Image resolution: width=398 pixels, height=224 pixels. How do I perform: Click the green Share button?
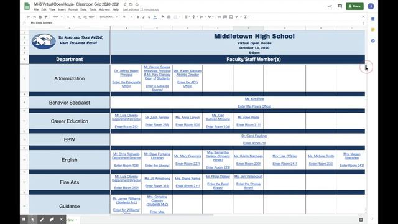[x=354, y=6]
